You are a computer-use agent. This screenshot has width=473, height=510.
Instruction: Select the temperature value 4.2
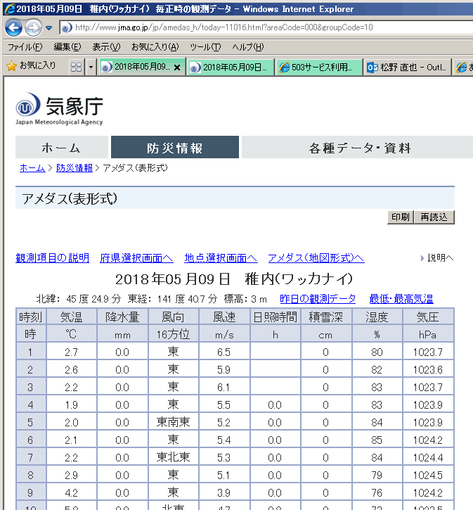click(x=72, y=492)
